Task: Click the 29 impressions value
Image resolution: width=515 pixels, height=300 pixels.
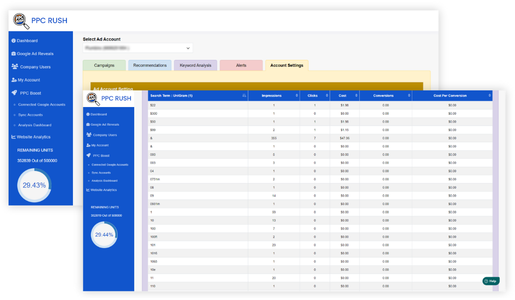Action: click(x=274, y=245)
